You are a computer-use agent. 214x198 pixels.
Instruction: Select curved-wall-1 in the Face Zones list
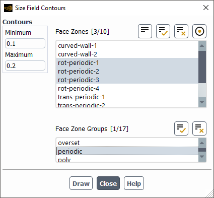[127, 45]
